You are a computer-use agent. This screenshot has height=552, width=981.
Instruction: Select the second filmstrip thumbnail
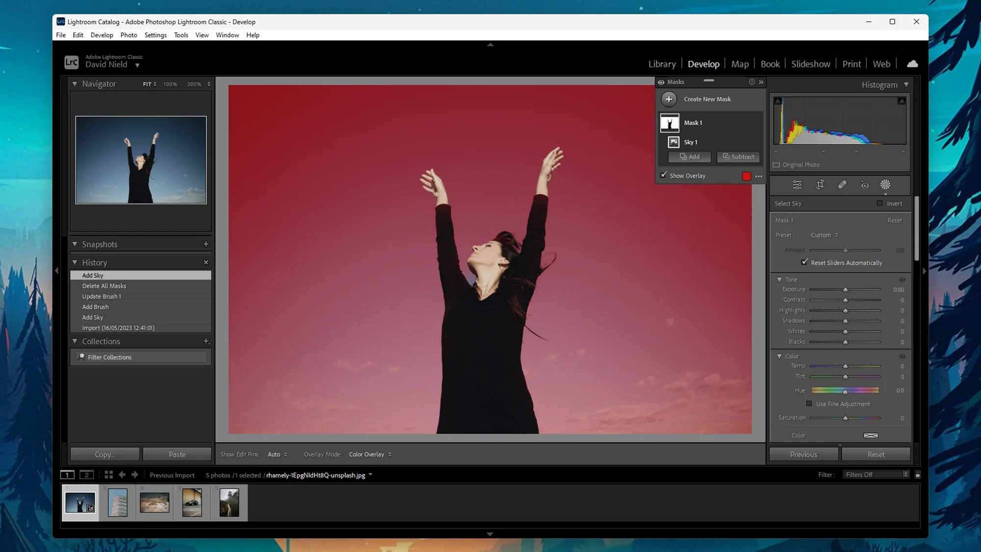[x=117, y=502]
